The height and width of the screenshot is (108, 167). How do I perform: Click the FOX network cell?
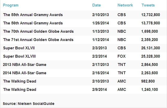[x=121, y=56]
